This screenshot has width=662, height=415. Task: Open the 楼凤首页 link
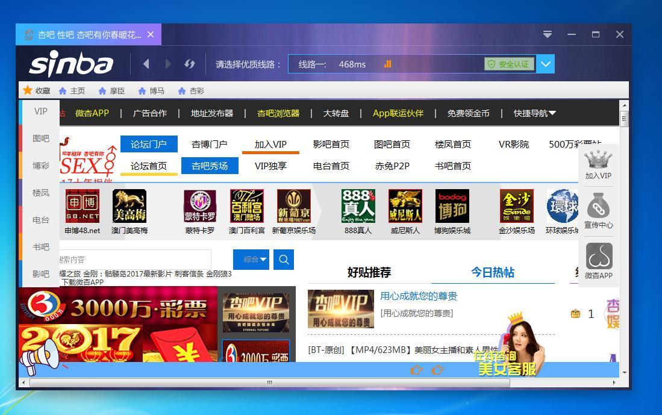[x=452, y=144]
